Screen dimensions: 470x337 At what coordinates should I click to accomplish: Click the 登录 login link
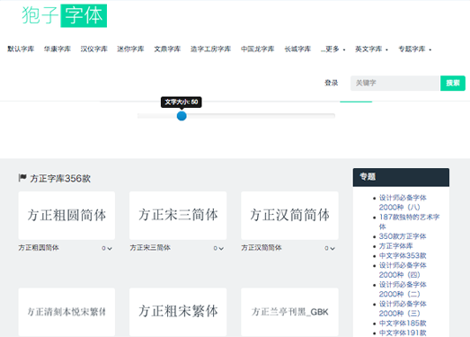tap(332, 83)
